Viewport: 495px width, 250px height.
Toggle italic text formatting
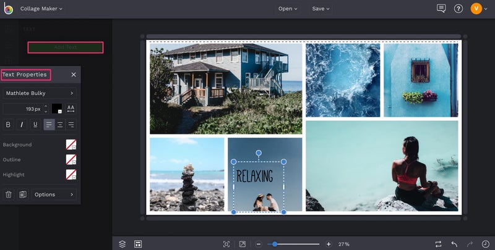point(22,125)
